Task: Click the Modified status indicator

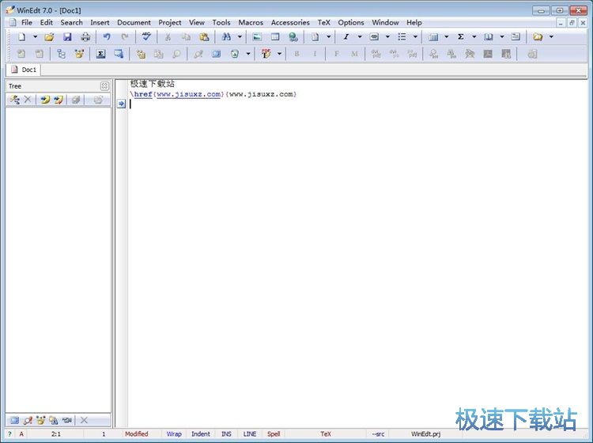Action: (137, 434)
